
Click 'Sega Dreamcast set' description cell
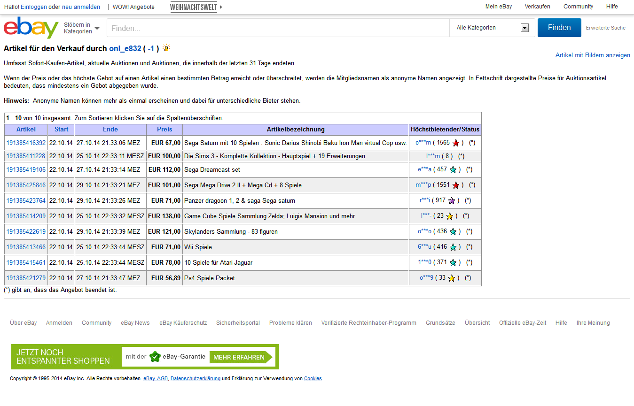click(x=296, y=170)
